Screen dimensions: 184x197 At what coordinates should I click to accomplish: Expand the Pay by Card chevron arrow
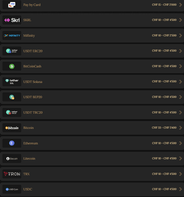[x=180, y=5]
